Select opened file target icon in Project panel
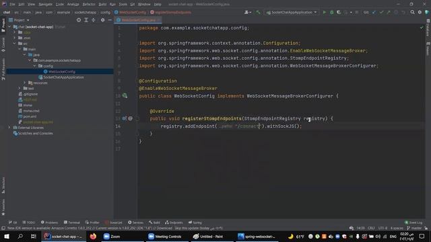 point(79,20)
